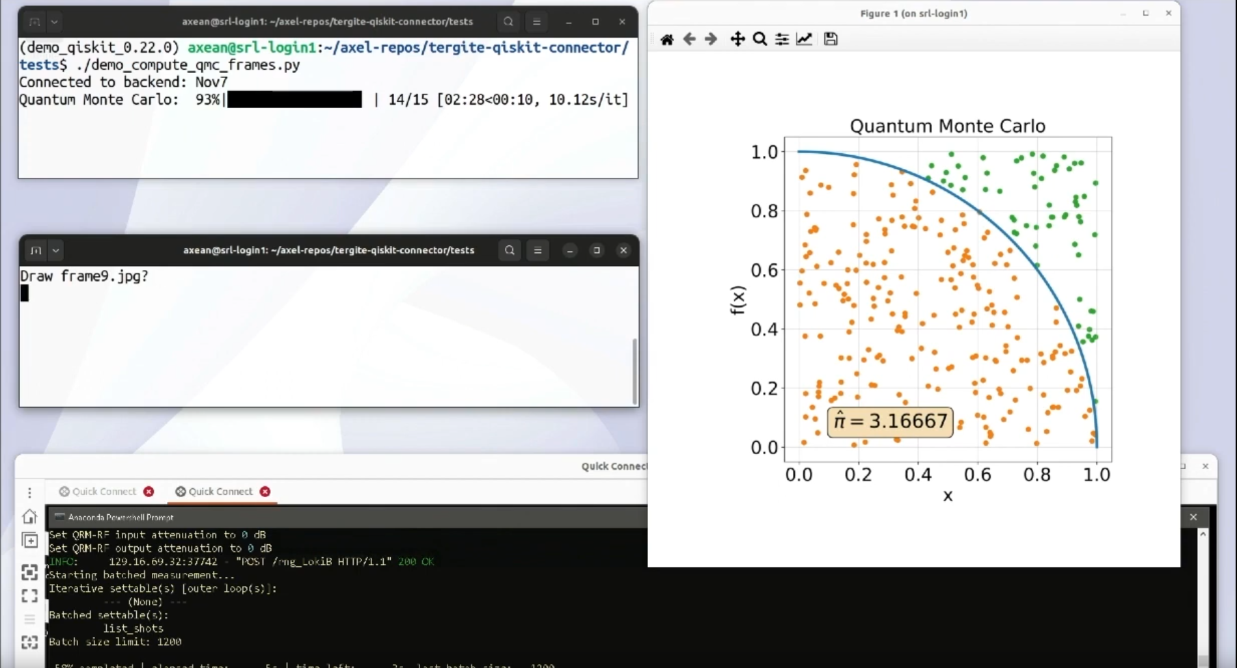This screenshot has height=668, width=1237.
Task: Open hamburger menu in bottom terminal window
Action: (538, 250)
